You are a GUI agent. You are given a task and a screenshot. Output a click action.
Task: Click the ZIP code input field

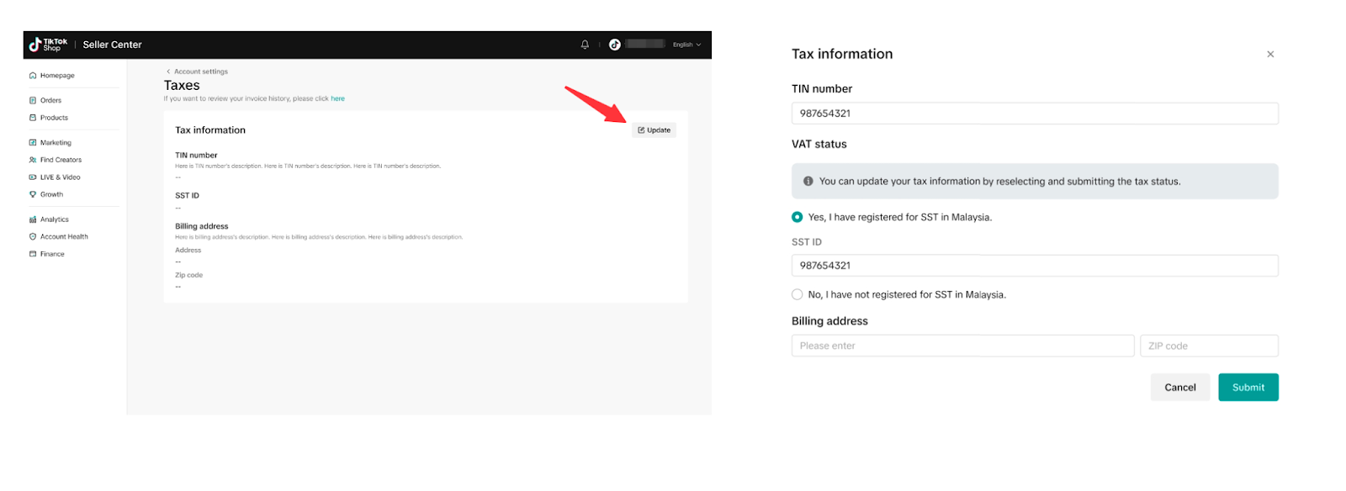1209,346
